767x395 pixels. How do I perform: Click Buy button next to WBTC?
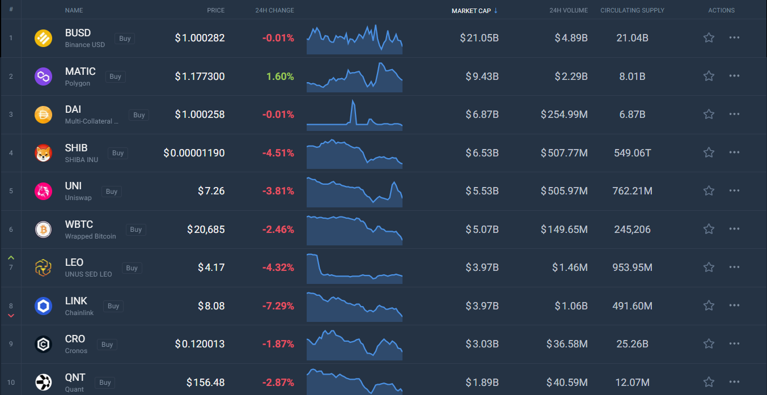pos(135,230)
